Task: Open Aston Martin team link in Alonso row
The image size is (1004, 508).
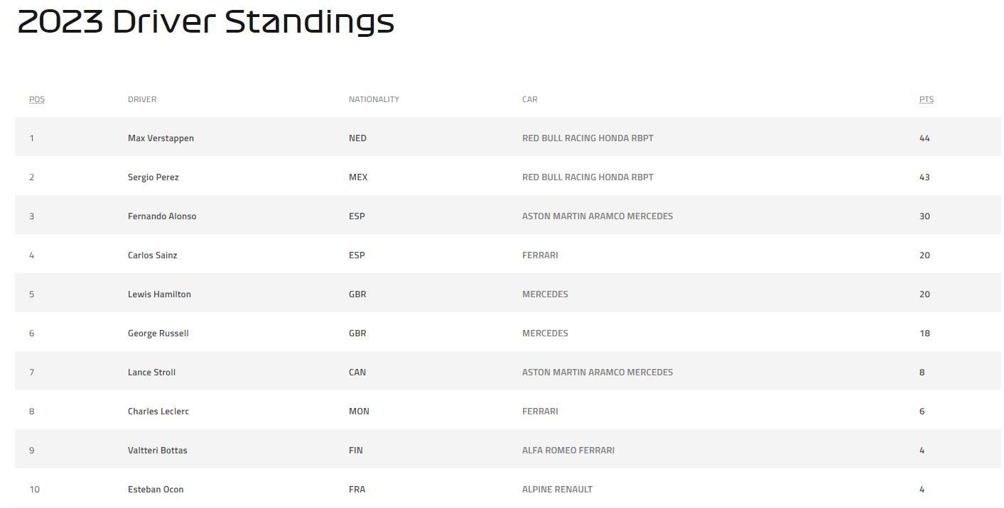Action: [x=598, y=216]
